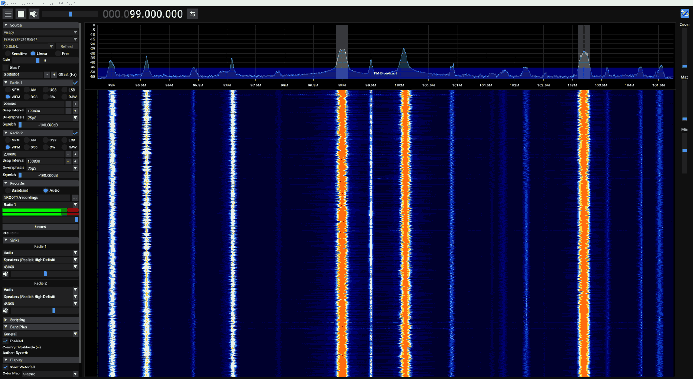Select Baseband recording mode
Screen dimensions: 693x379
[7, 190]
